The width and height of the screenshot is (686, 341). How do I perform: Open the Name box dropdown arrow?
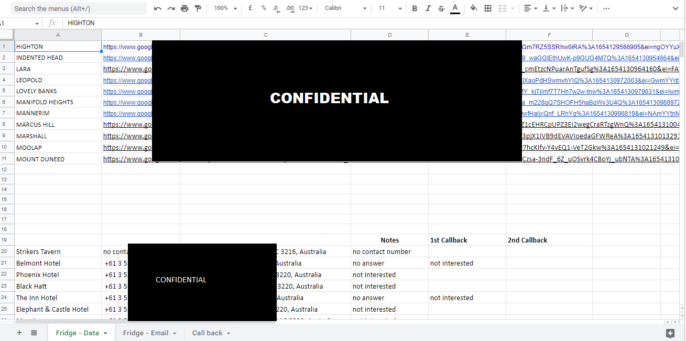coord(37,24)
